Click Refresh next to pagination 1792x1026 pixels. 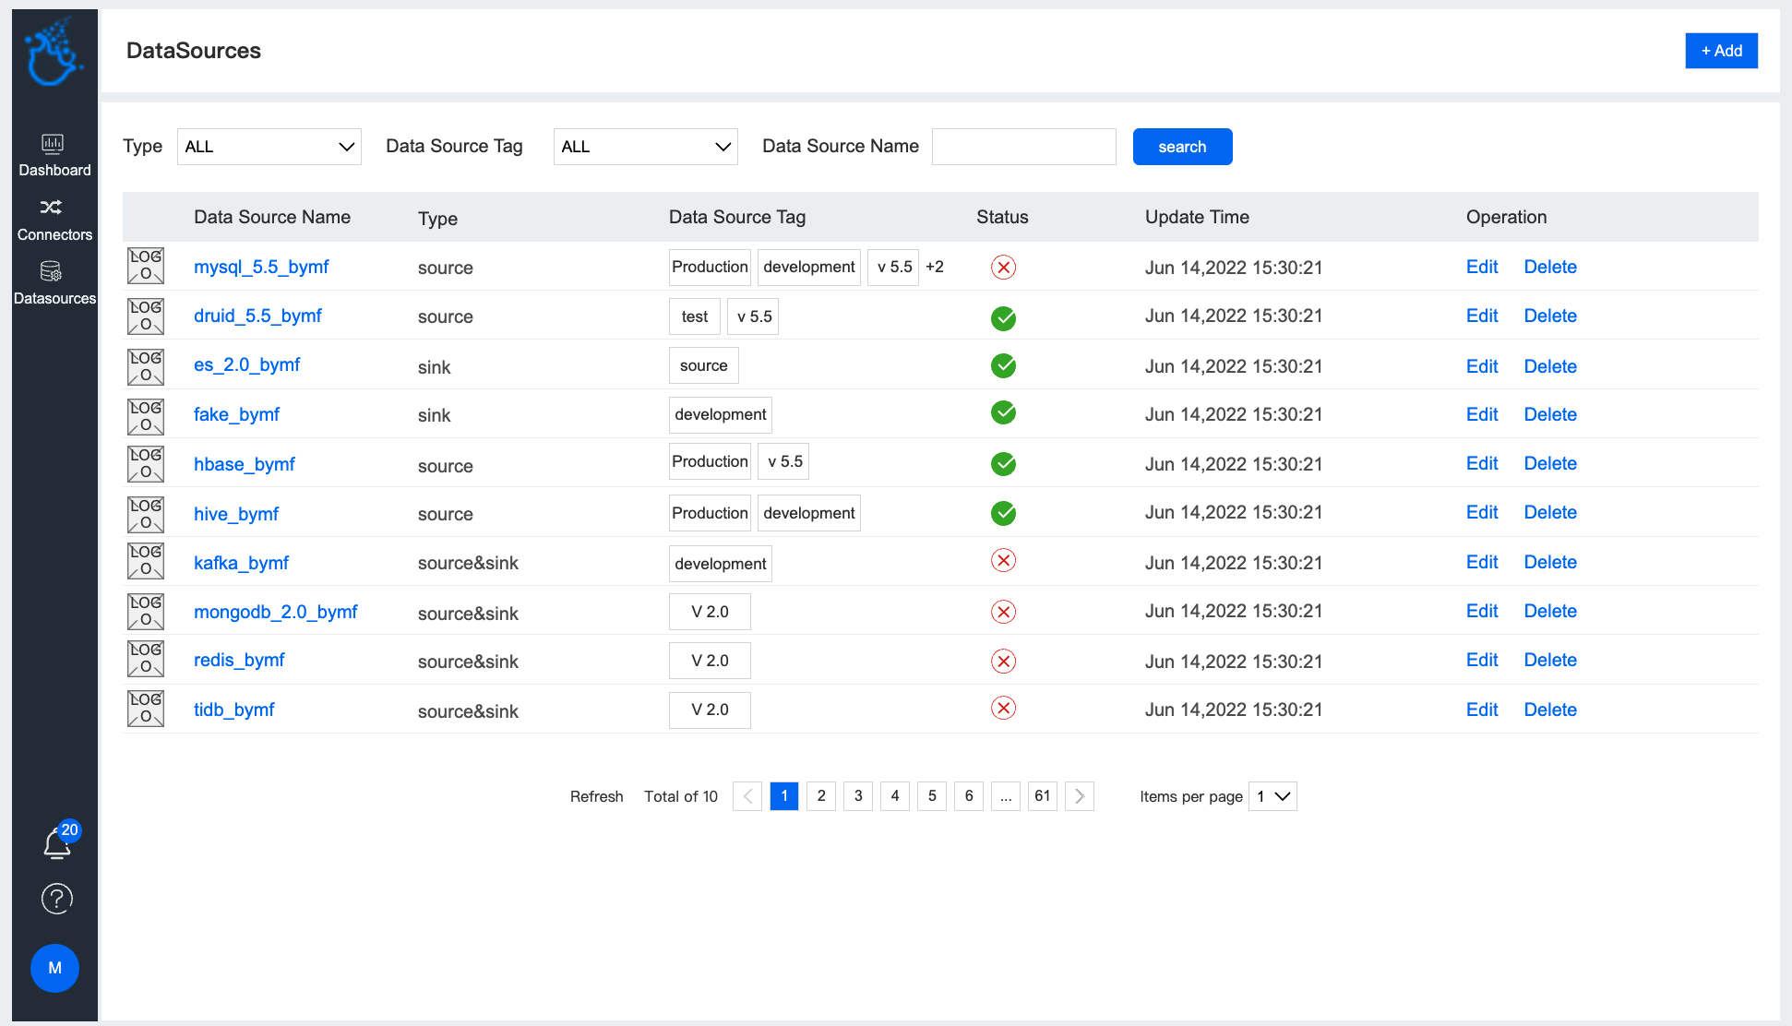(596, 796)
